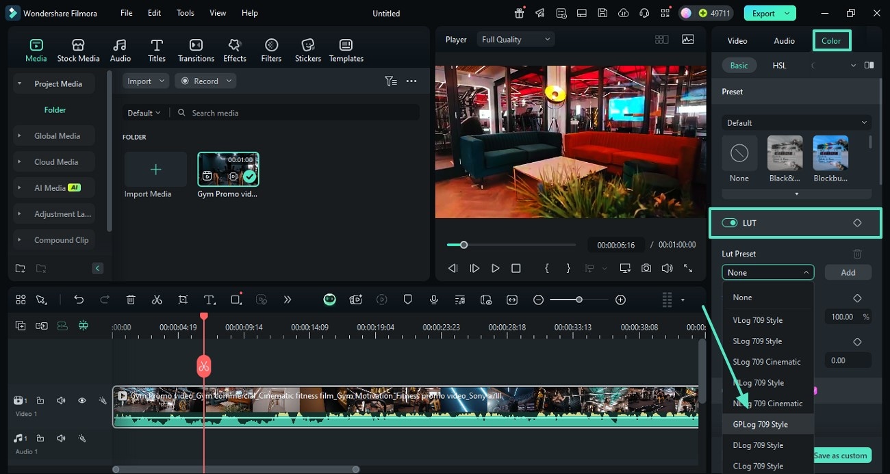This screenshot has width=890, height=474.
Task: Toggle the LUT switch off
Action: [x=730, y=223]
